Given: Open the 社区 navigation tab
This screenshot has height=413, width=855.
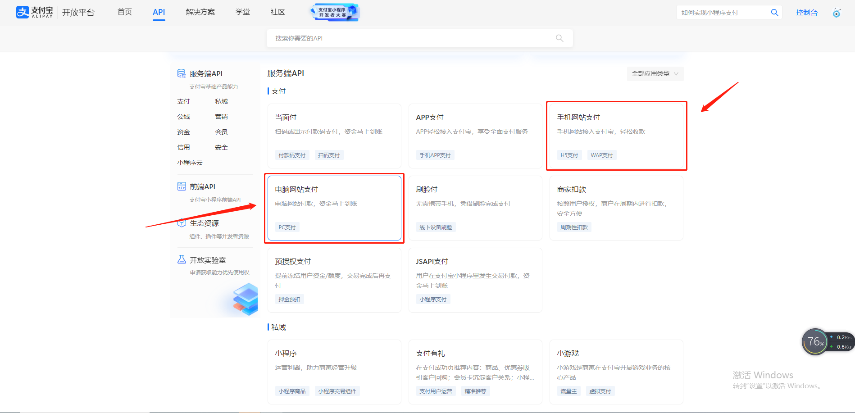Looking at the screenshot, I should 277,12.
